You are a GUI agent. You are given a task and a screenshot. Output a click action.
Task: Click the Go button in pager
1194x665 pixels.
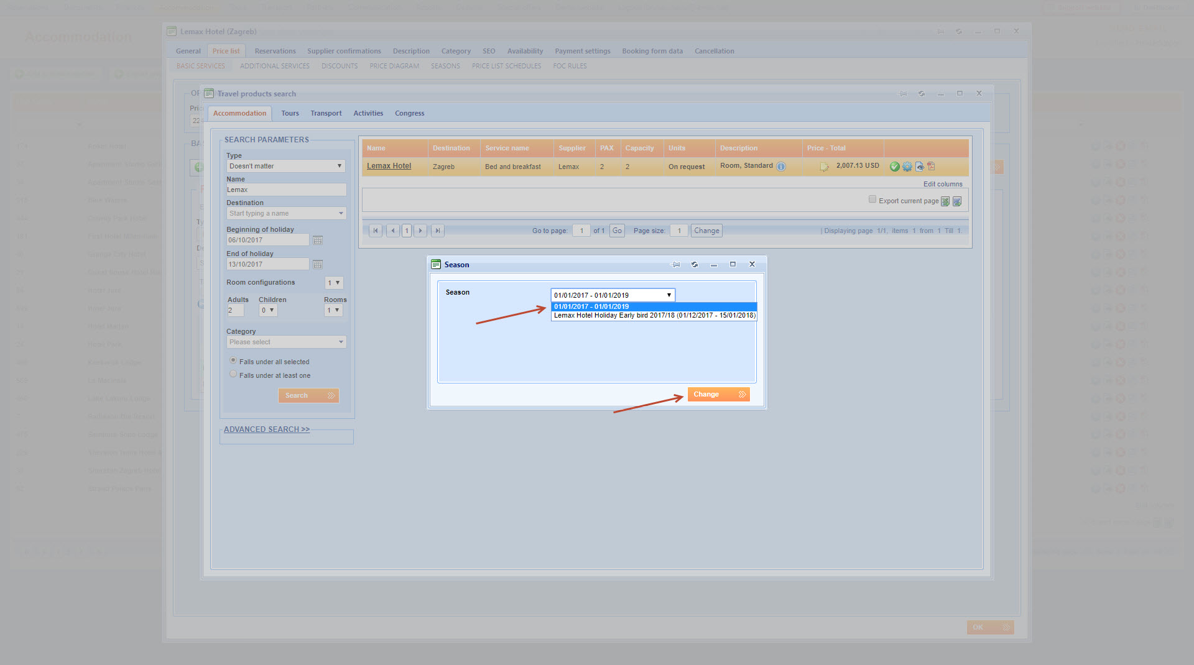[617, 231]
